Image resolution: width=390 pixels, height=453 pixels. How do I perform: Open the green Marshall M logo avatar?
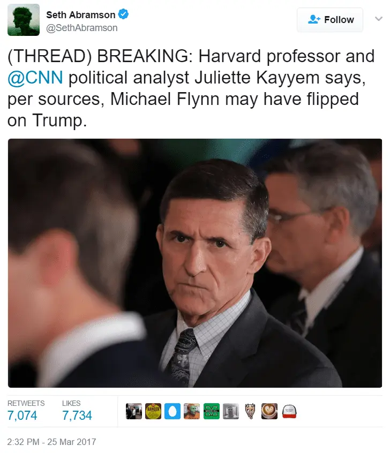click(x=211, y=411)
